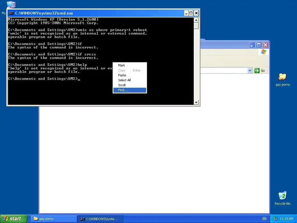Switch to the folder taskbar button
The height and width of the screenshot is (223, 297).
[x=54, y=219]
